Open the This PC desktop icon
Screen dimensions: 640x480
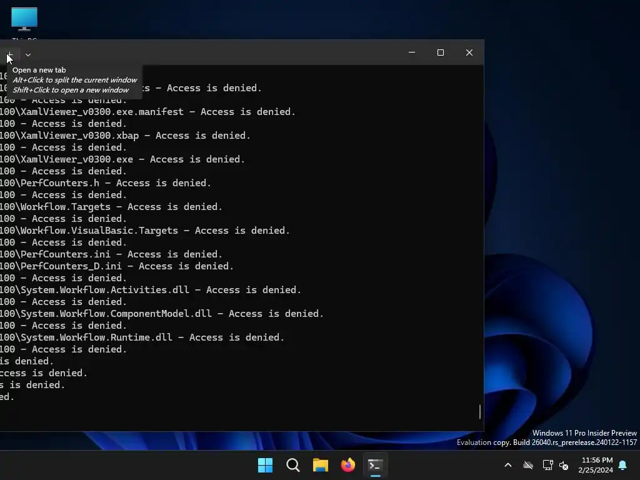(x=24, y=23)
